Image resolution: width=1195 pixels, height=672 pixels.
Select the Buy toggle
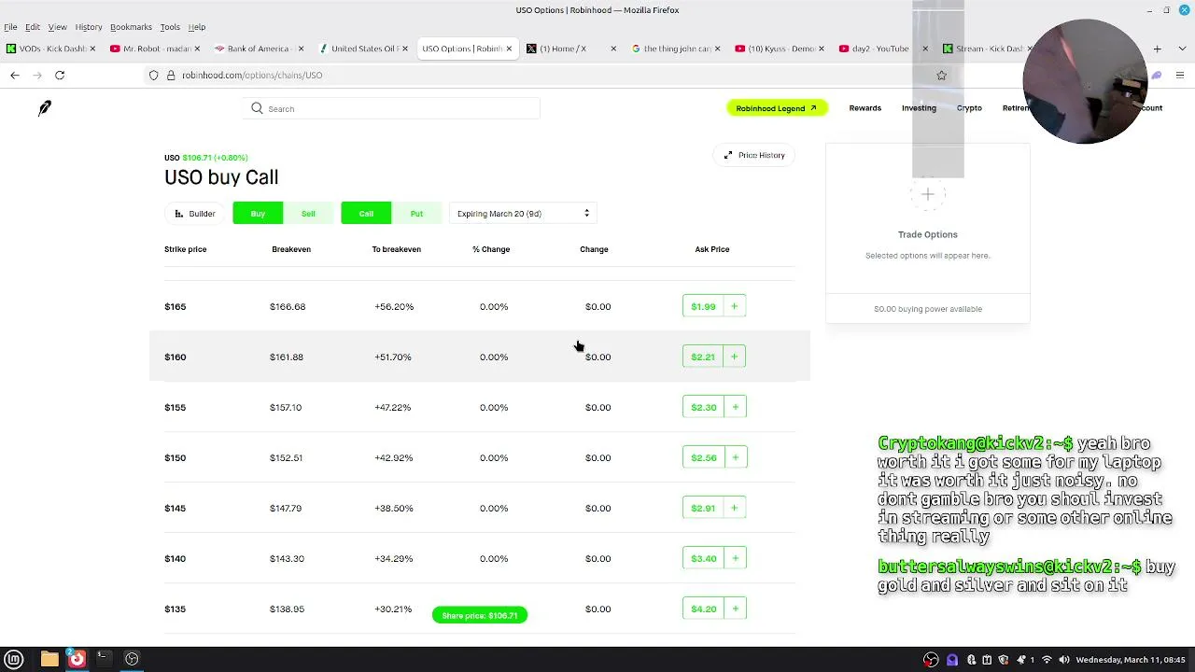click(x=258, y=214)
